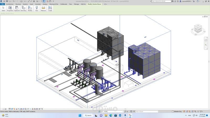Click the Sun Path icon in view control bar
This screenshot has width=210, height=118.
coord(14,109)
